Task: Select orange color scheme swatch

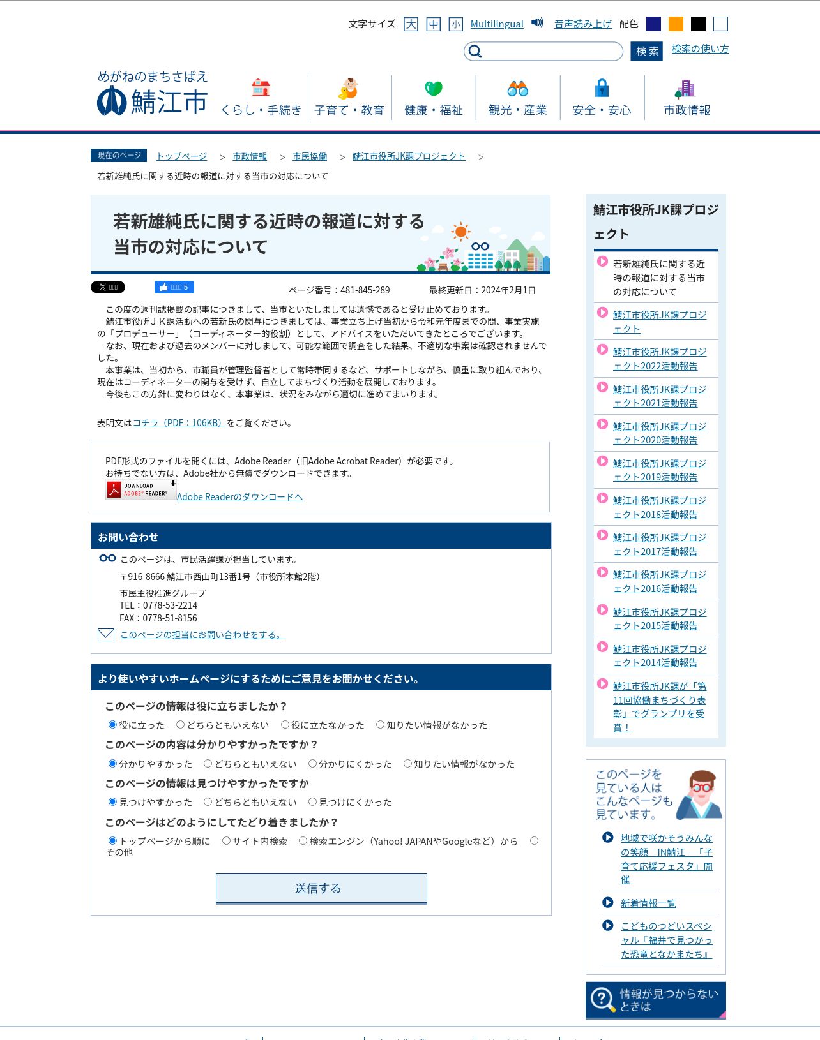Action: (676, 24)
